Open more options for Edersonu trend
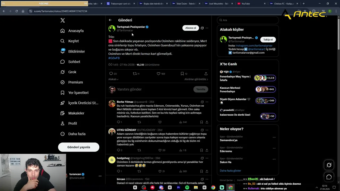Image resolution: width=340 pixels, height=191 pixels. click(x=274, y=148)
